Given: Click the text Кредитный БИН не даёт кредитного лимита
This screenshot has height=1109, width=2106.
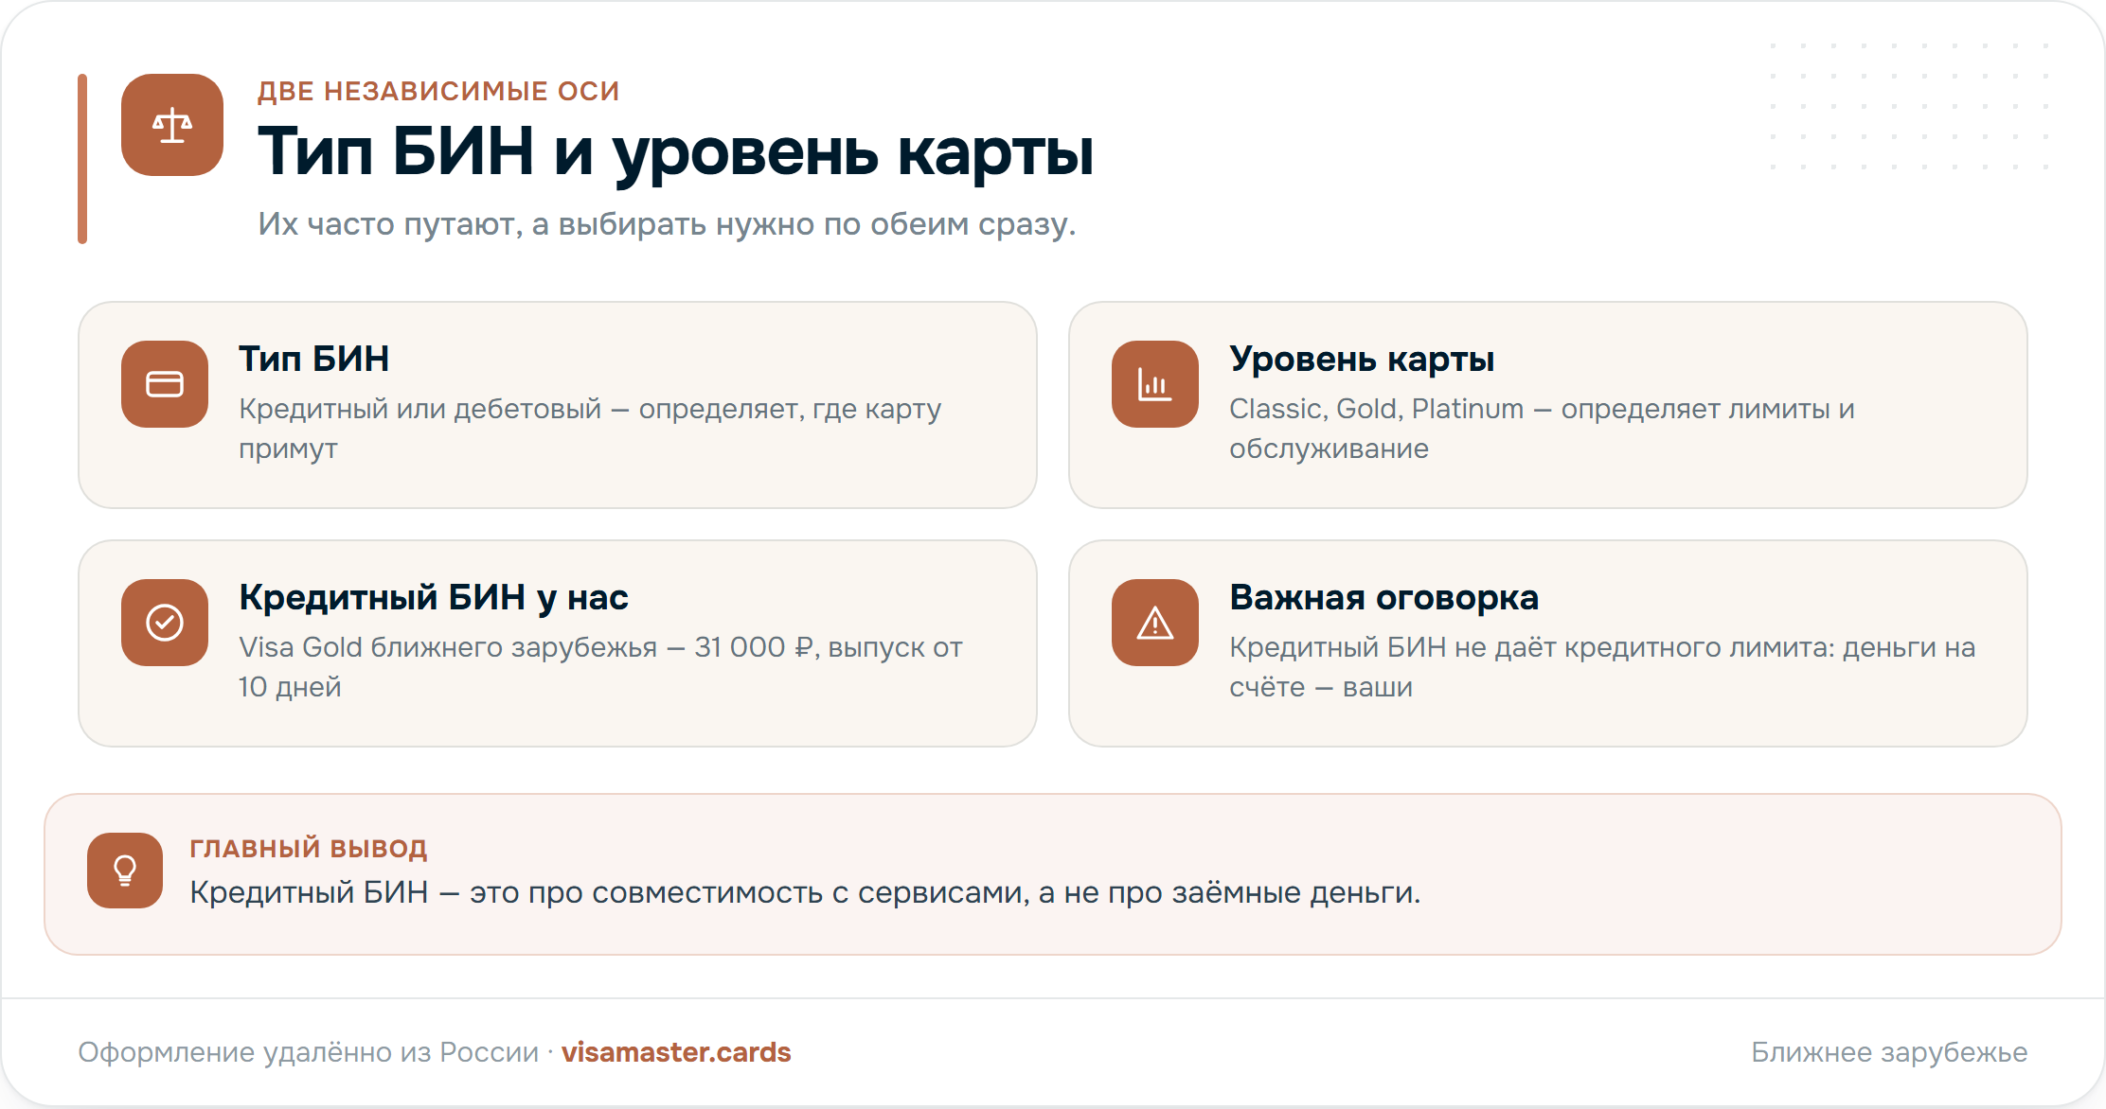Looking at the screenshot, I should click(x=1602, y=667).
